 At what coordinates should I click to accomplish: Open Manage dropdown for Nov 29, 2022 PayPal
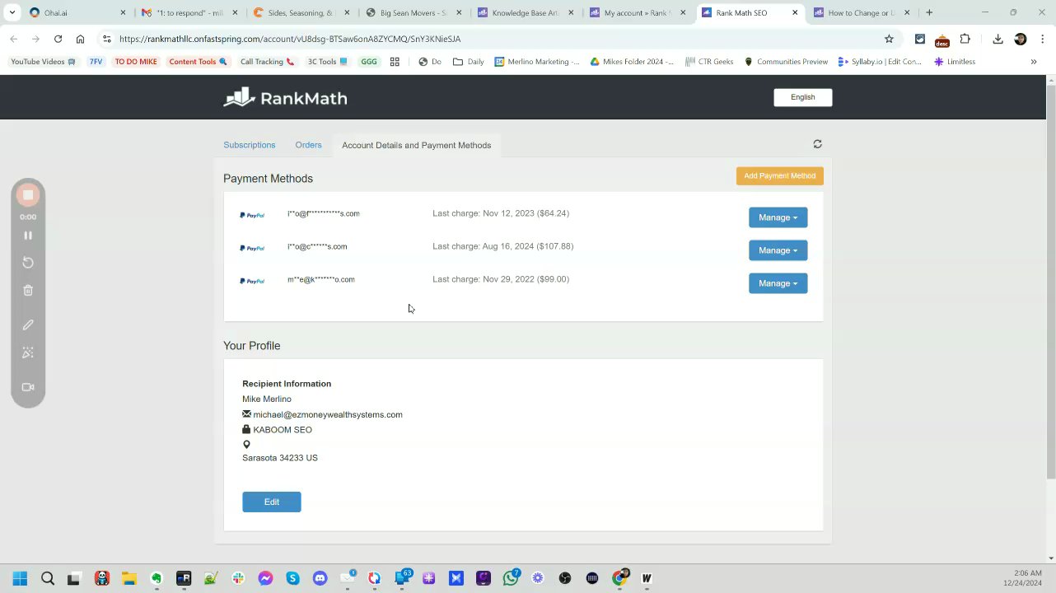[778, 283]
